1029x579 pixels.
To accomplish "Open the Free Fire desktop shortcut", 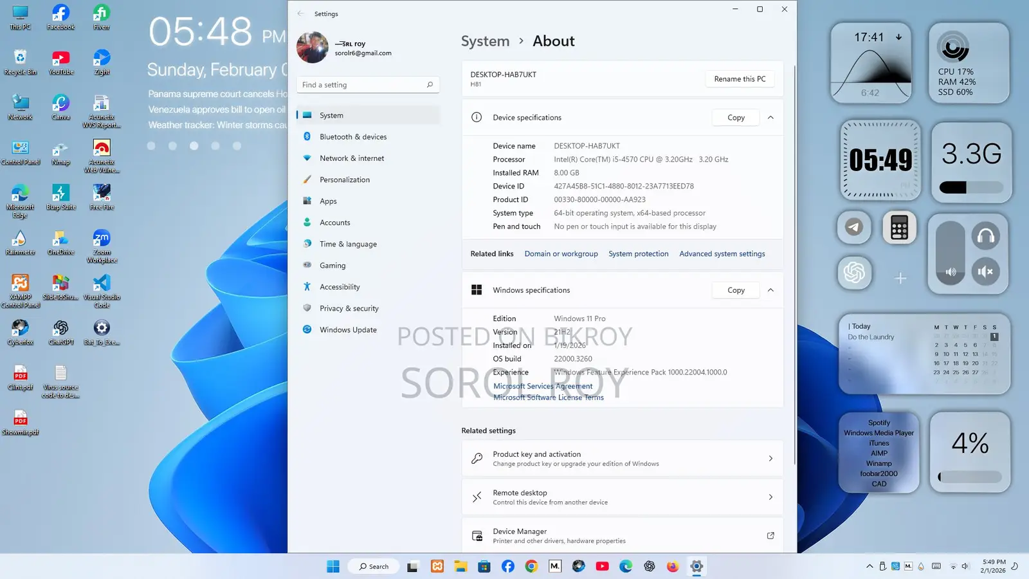I will [102, 198].
